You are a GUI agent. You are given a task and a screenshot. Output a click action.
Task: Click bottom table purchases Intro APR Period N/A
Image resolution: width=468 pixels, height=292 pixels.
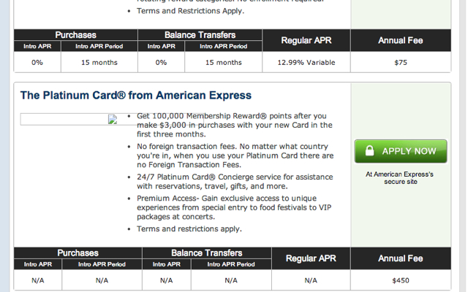point(102,280)
